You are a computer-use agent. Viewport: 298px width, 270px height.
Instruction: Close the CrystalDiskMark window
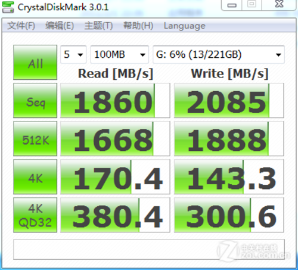pos(280,4)
